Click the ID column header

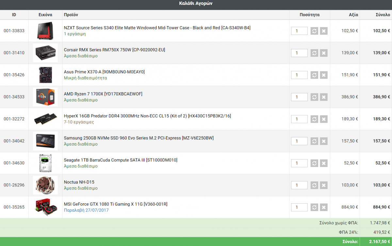(14, 15)
